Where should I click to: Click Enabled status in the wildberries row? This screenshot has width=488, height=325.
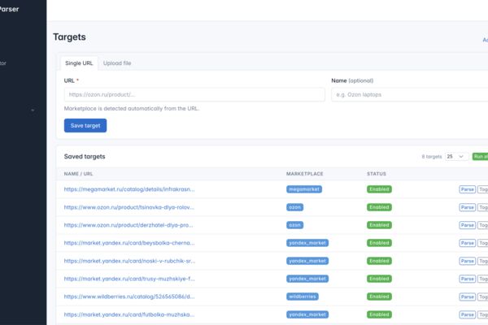(x=379, y=297)
